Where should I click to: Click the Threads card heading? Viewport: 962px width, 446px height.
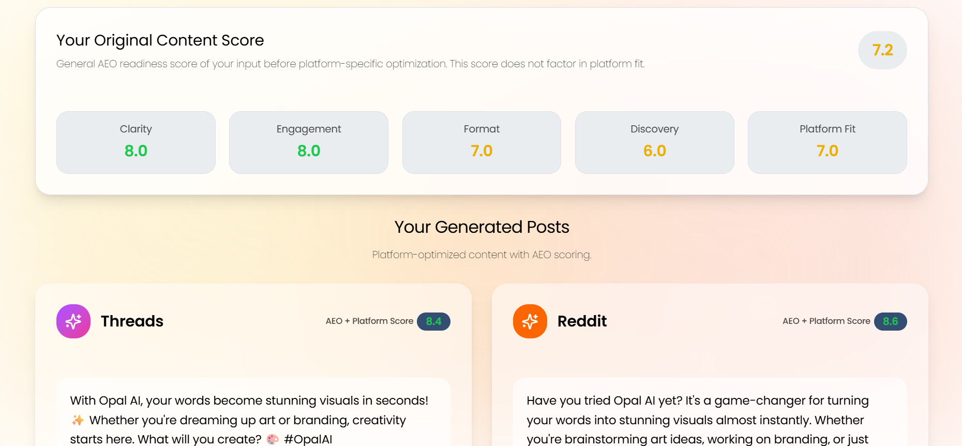tap(132, 321)
